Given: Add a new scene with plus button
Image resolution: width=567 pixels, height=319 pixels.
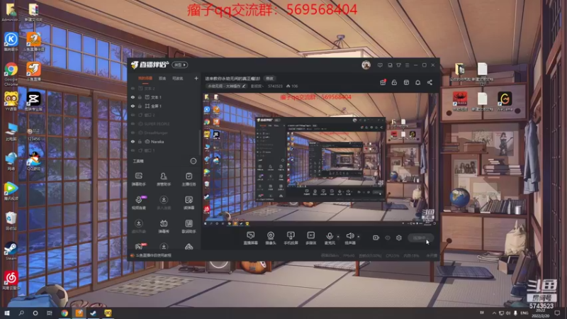Looking at the screenshot, I should coord(196,78).
